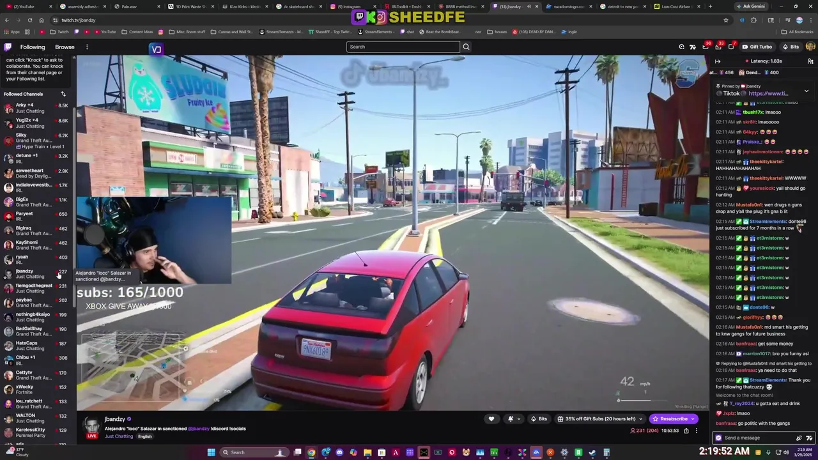Click the channel points icon in message box

(718, 438)
